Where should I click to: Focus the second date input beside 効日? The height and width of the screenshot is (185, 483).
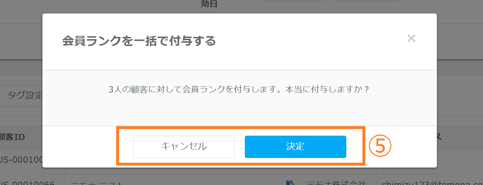tap(367, 1)
